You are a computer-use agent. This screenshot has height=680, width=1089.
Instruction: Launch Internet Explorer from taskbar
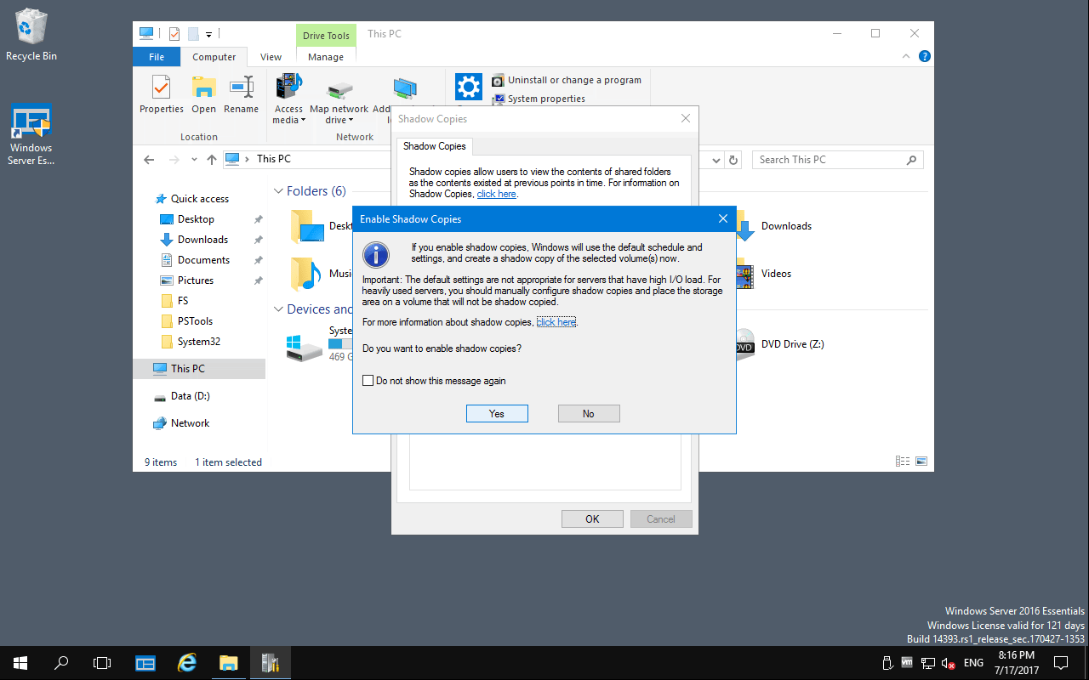(x=186, y=663)
